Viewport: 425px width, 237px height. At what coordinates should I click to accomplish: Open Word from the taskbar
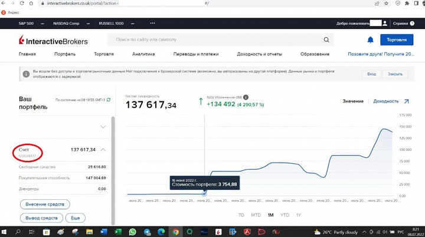(x=104, y=232)
